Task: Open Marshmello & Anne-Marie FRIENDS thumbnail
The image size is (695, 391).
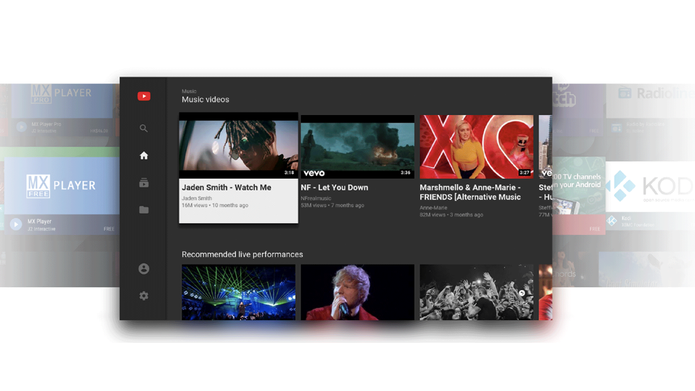Action: [x=476, y=147]
